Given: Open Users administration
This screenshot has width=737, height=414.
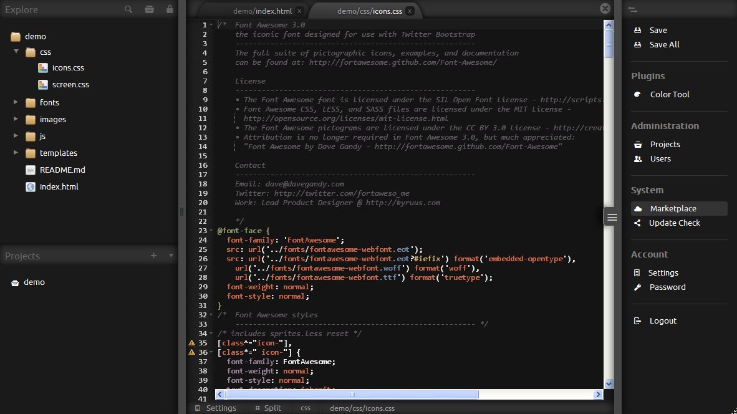Looking at the screenshot, I should tap(660, 158).
